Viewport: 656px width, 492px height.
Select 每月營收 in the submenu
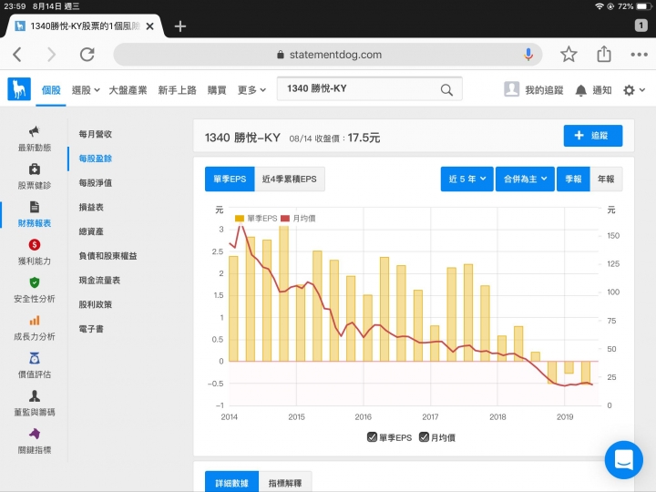coord(96,134)
